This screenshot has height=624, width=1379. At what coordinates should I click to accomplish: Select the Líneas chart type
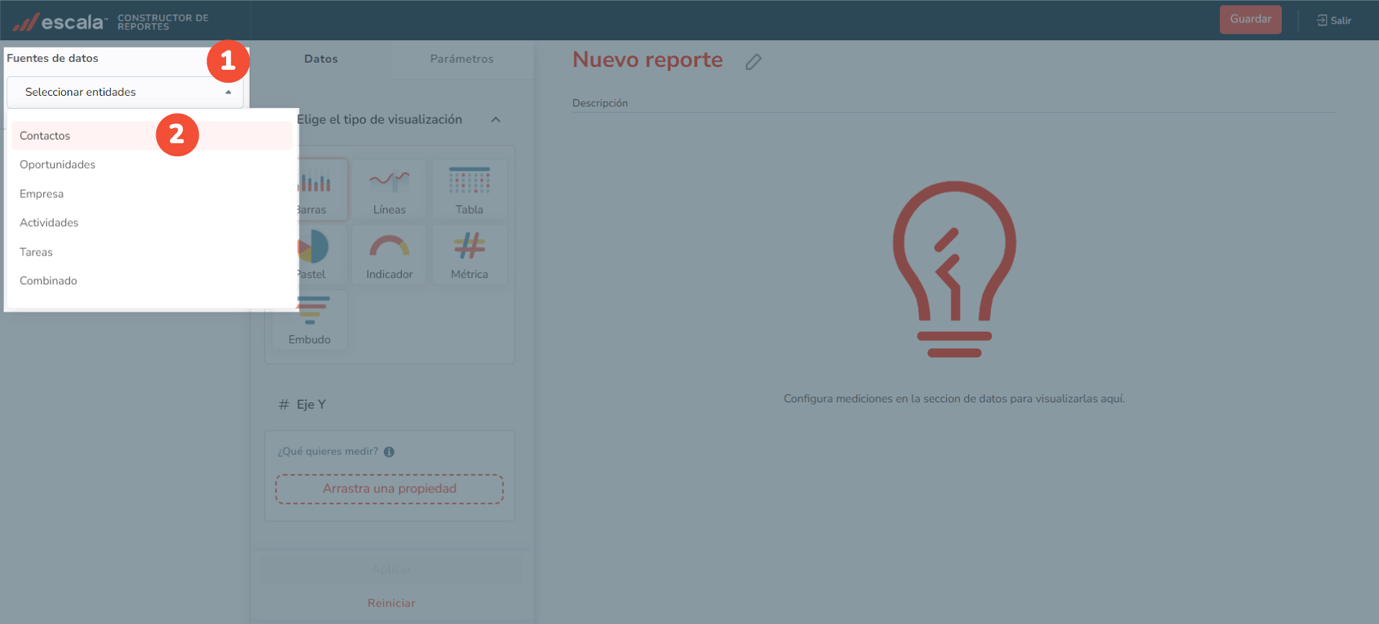point(390,189)
